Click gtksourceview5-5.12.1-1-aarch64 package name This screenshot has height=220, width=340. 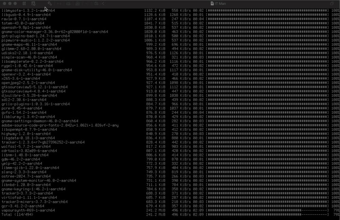[34, 87]
